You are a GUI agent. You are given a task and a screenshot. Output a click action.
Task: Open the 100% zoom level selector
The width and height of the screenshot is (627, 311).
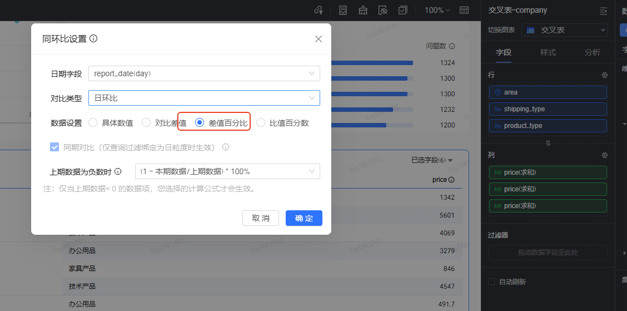pos(437,10)
